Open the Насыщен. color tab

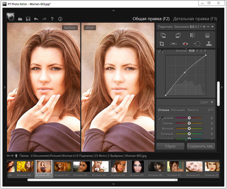point(178,110)
